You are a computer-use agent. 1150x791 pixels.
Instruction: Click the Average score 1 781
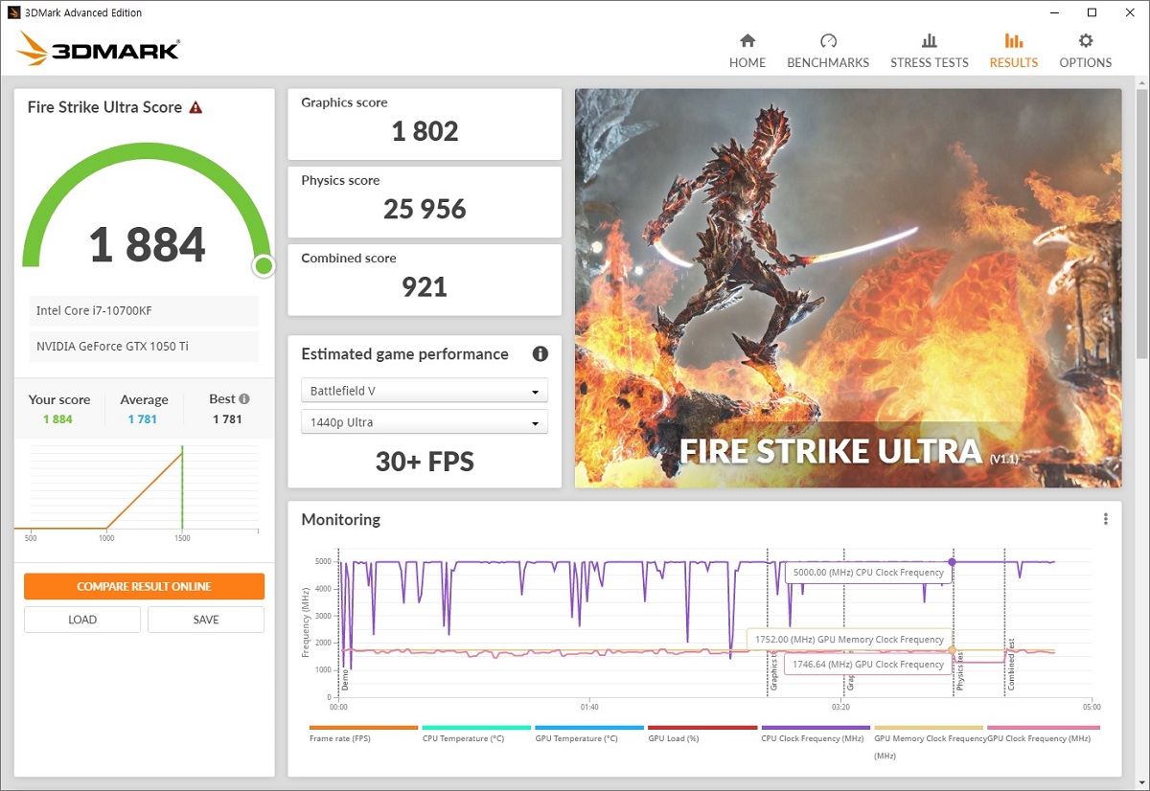click(x=143, y=419)
